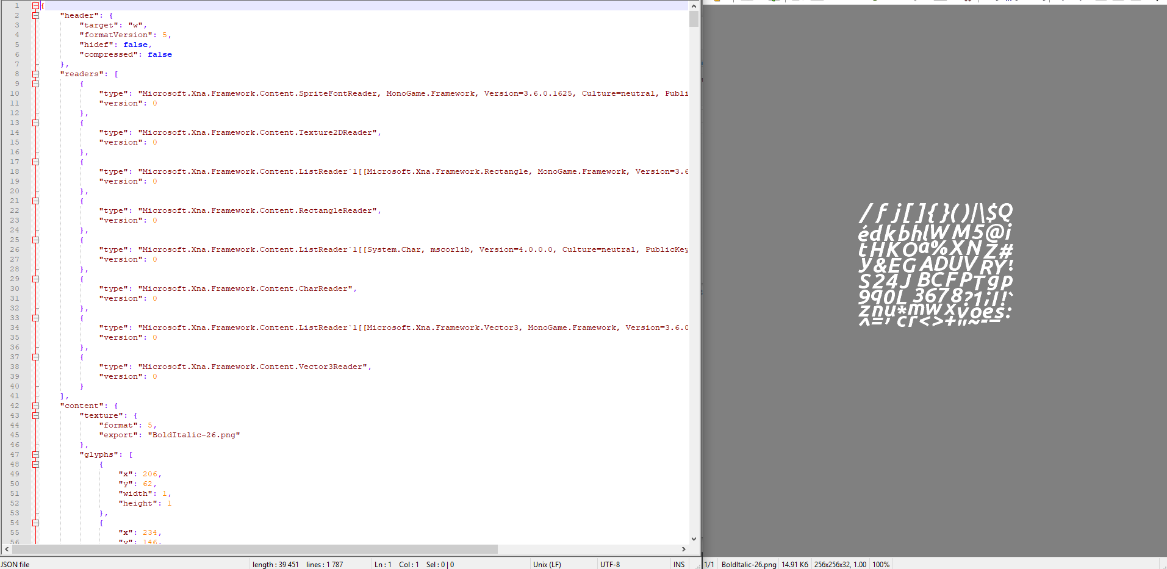Click the "14.91 K6" file size entry
This screenshot has width=1167, height=569.
coord(795,565)
